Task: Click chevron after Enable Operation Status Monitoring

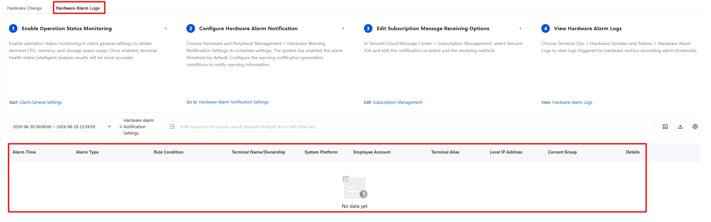Action: click(x=166, y=29)
